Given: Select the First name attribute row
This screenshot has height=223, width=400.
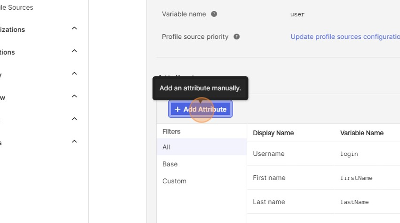Looking at the screenshot, I should 324,178.
